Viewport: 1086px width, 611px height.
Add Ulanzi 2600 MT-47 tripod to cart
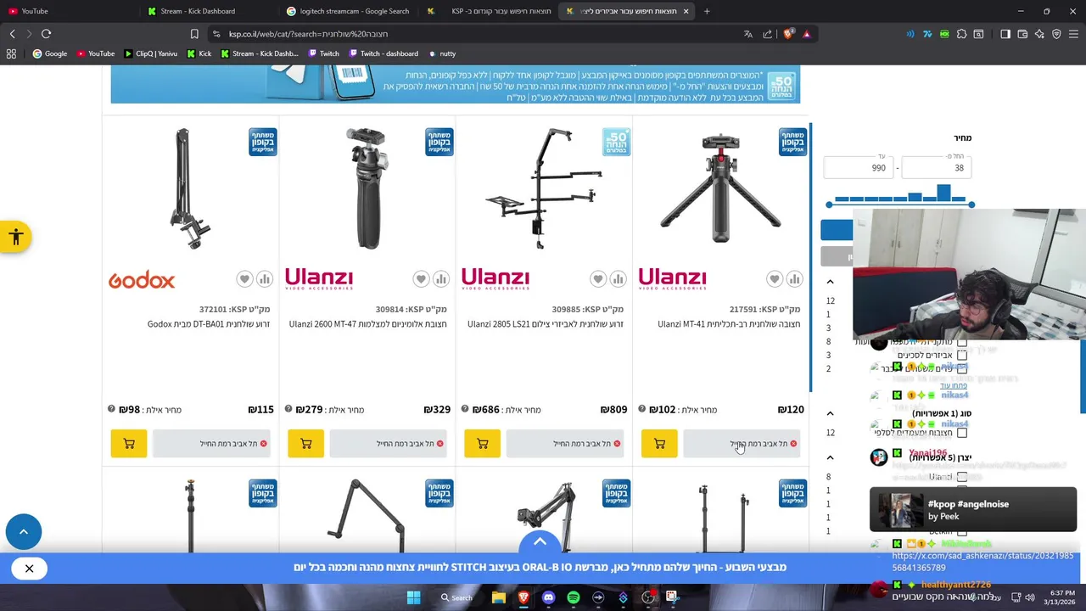306,443
